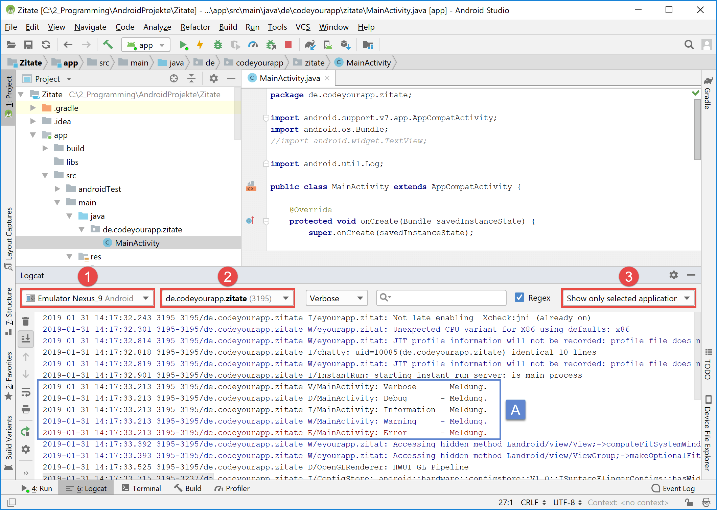Open Project panel settings gear
717x510 pixels.
213,79
